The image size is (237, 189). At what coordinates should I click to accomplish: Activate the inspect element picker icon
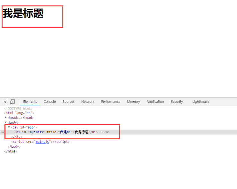tap(5, 102)
